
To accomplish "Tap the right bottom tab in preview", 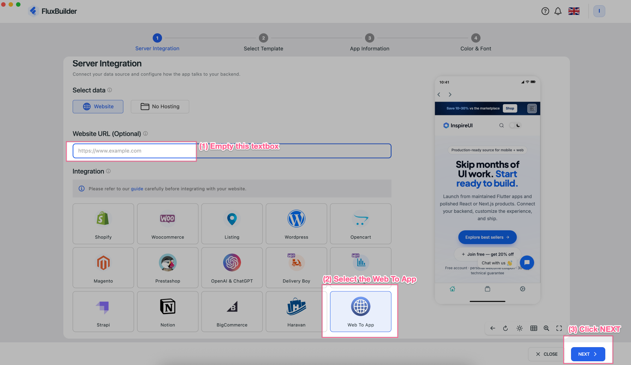I will click(x=523, y=289).
